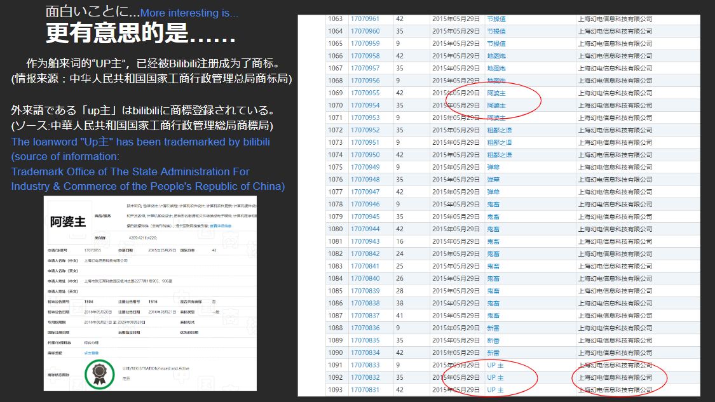
Task: Click 查看详细信息 link in trademark detail sheet
Action: pyautogui.click(x=221, y=226)
